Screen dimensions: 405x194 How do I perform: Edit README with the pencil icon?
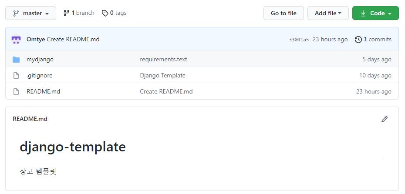[x=385, y=119]
